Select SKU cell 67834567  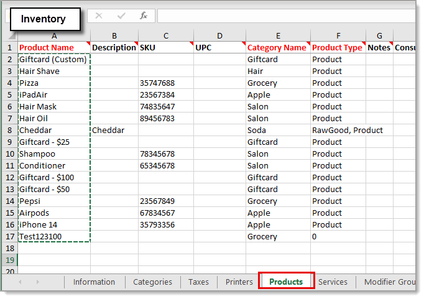click(166, 213)
